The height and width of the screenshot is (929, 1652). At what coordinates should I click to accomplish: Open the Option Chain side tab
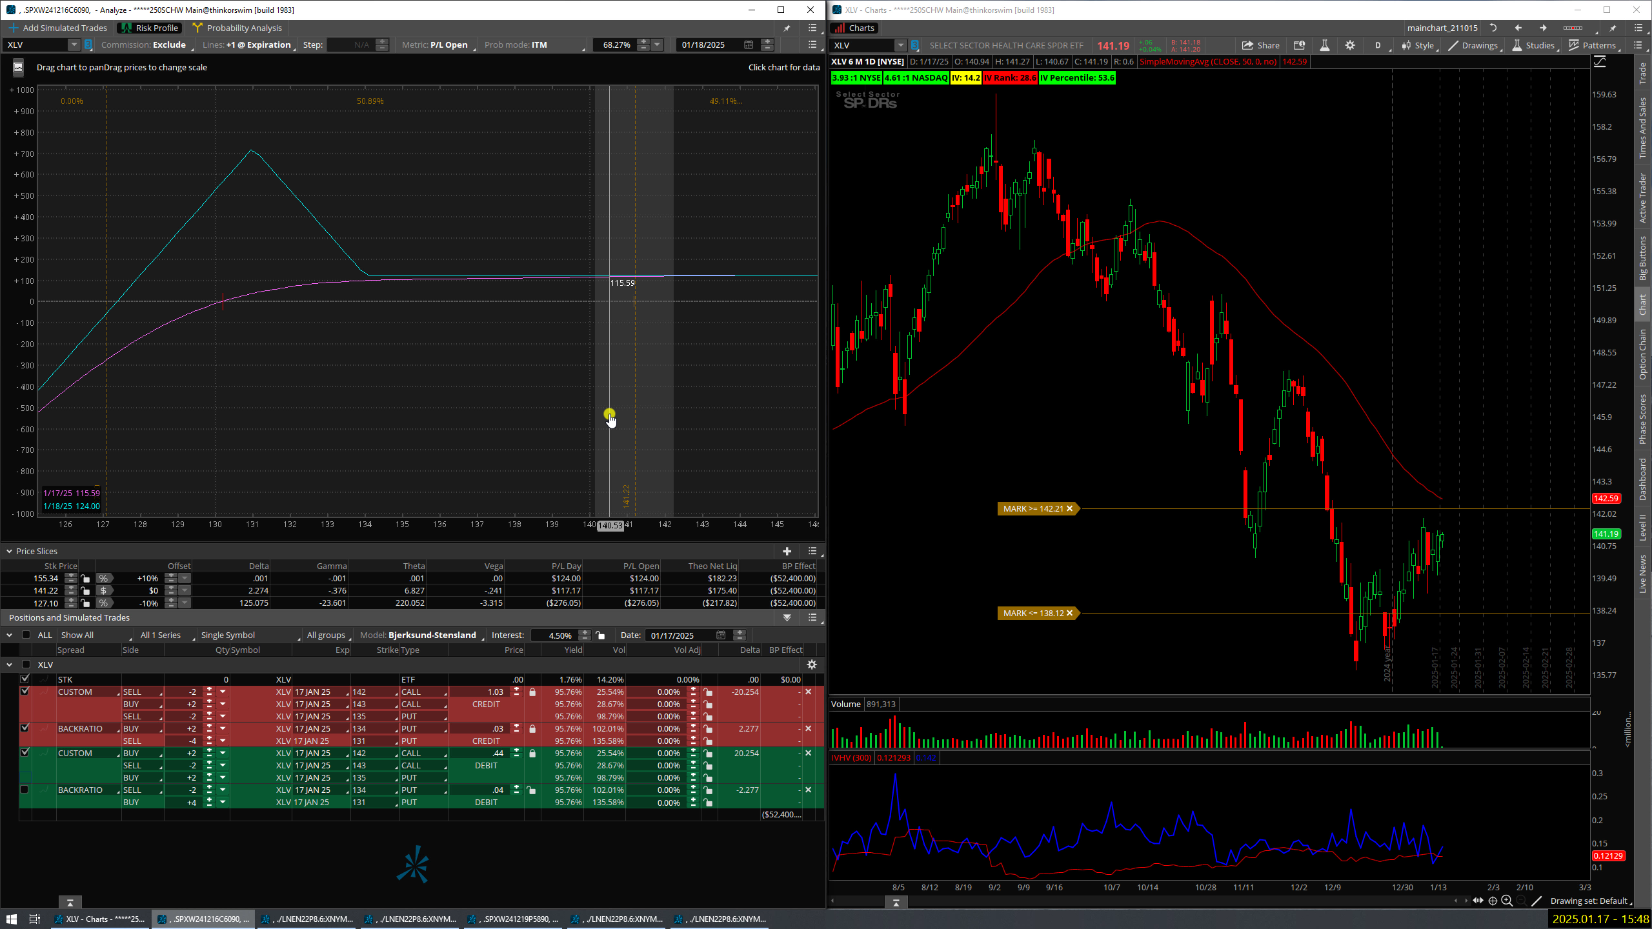pyautogui.click(x=1642, y=354)
